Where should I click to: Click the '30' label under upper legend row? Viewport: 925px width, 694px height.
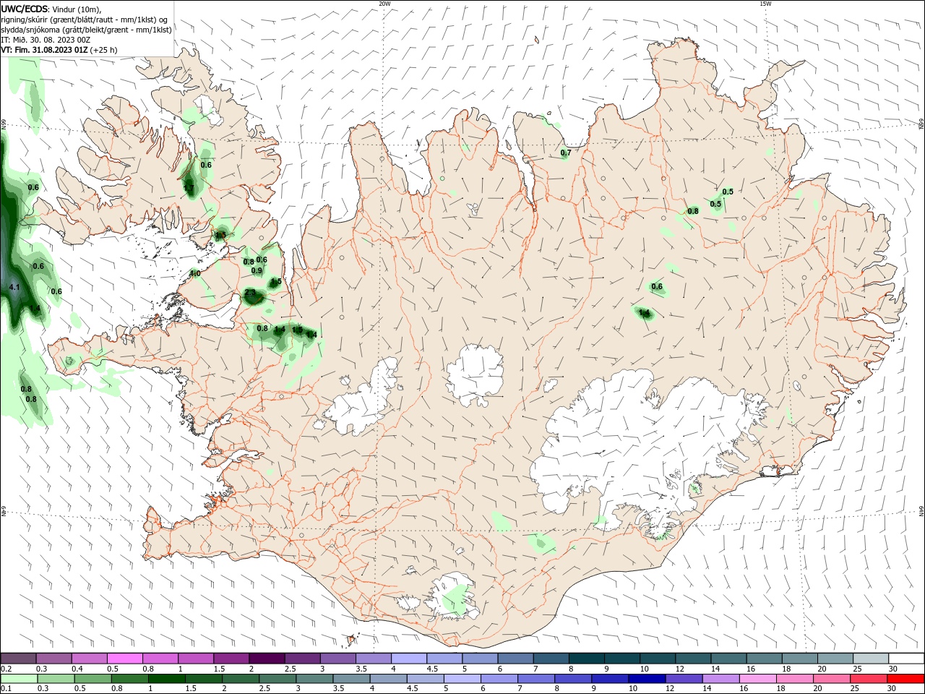[893, 669]
